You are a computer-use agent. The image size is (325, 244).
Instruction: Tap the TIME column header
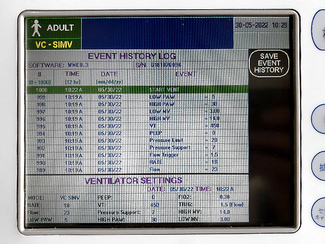tap(72, 78)
